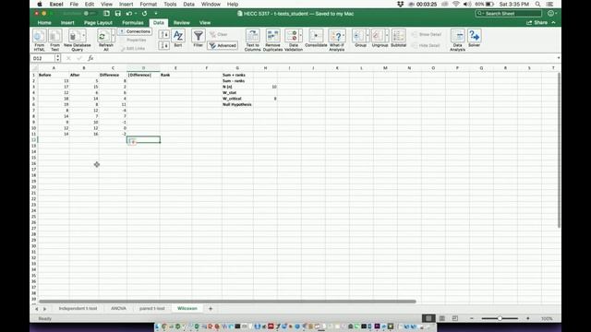591x332 pixels.
Task: Open the Review ribbon tab
Action: tap(181, 22)
